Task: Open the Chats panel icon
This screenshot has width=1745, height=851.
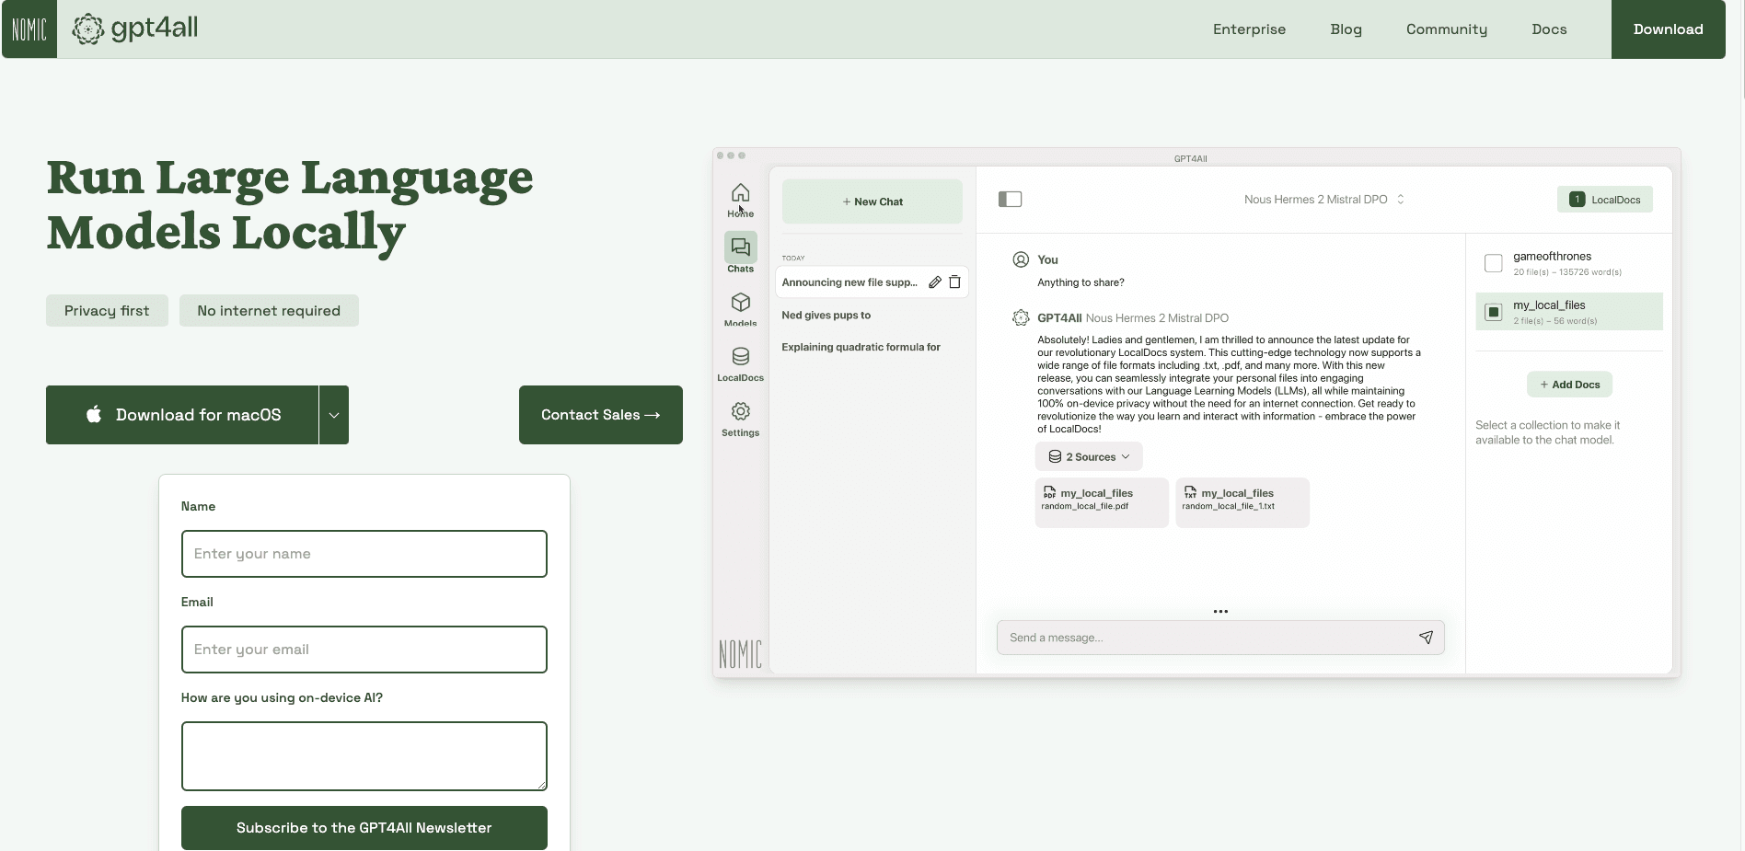Action: pyautogui.click(x=740, y=249)
